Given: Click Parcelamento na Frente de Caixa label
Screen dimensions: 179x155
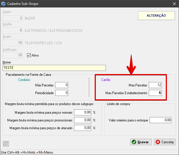Looking at the screenshot, I should pos(28,75).
